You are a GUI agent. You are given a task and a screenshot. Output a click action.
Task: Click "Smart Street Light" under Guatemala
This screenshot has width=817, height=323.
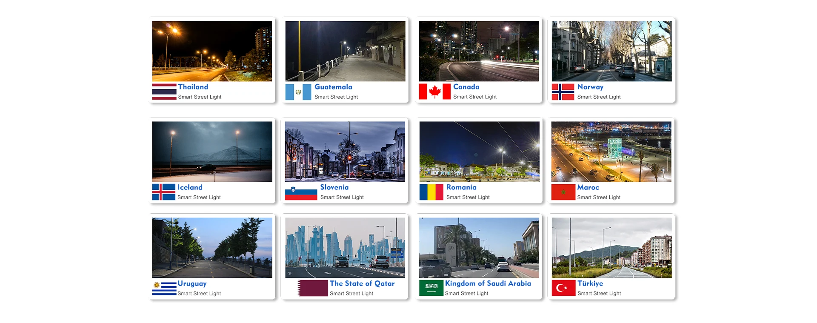[336, 97]
